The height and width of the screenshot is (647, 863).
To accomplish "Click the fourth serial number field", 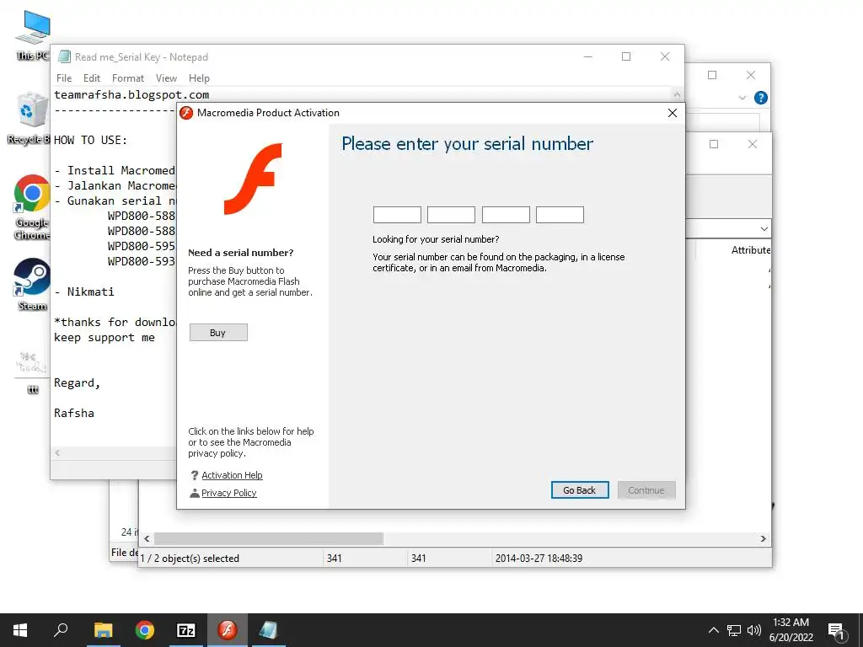I will point(560,215).
